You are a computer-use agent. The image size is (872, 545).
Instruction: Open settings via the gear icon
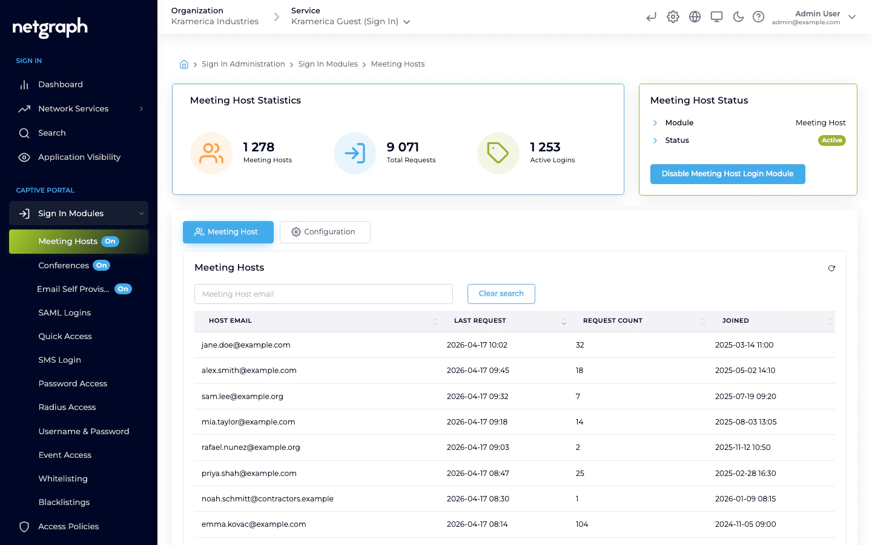pyautogui.click(x=673, y=17)
